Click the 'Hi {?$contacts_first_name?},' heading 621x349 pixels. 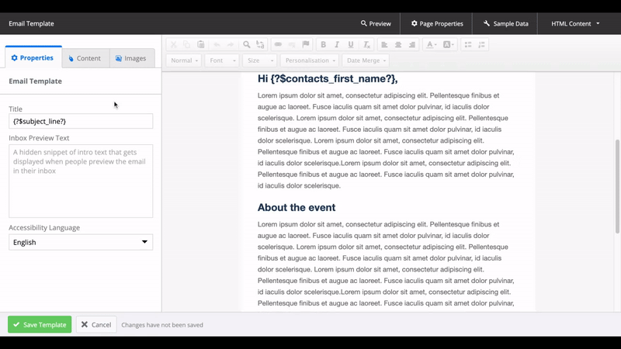coord(328,79)
